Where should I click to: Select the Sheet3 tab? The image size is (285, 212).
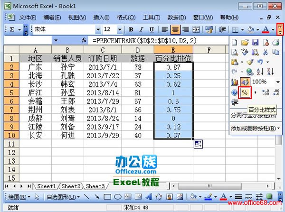tap(95, 186)
